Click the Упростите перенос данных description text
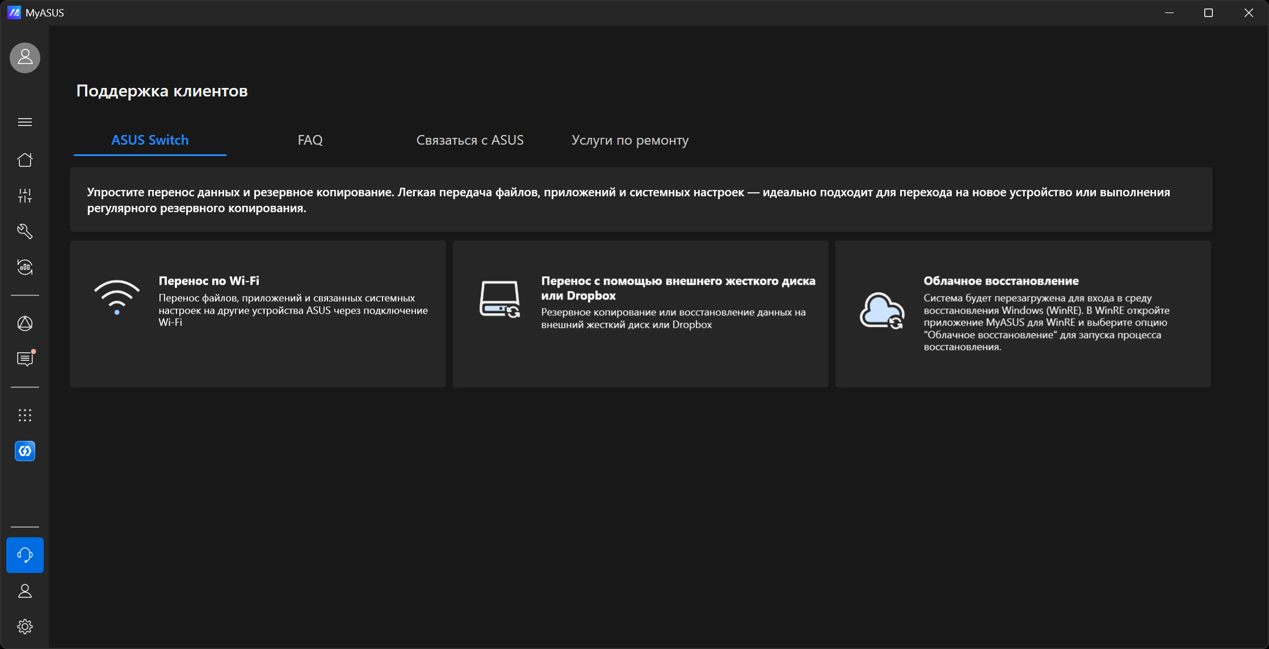Viewport: 1269px width, 649px height. (628, 200)
